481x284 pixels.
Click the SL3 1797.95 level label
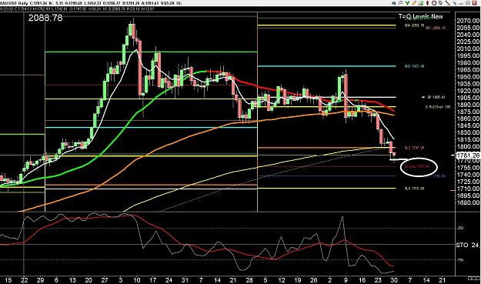(415, 148)
